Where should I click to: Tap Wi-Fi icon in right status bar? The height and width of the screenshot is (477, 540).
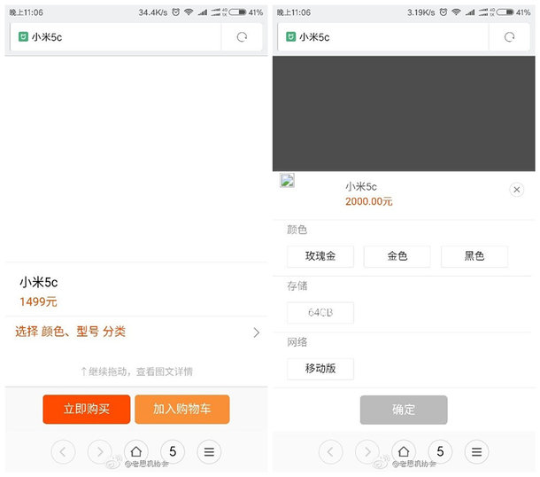coord(456,12)
